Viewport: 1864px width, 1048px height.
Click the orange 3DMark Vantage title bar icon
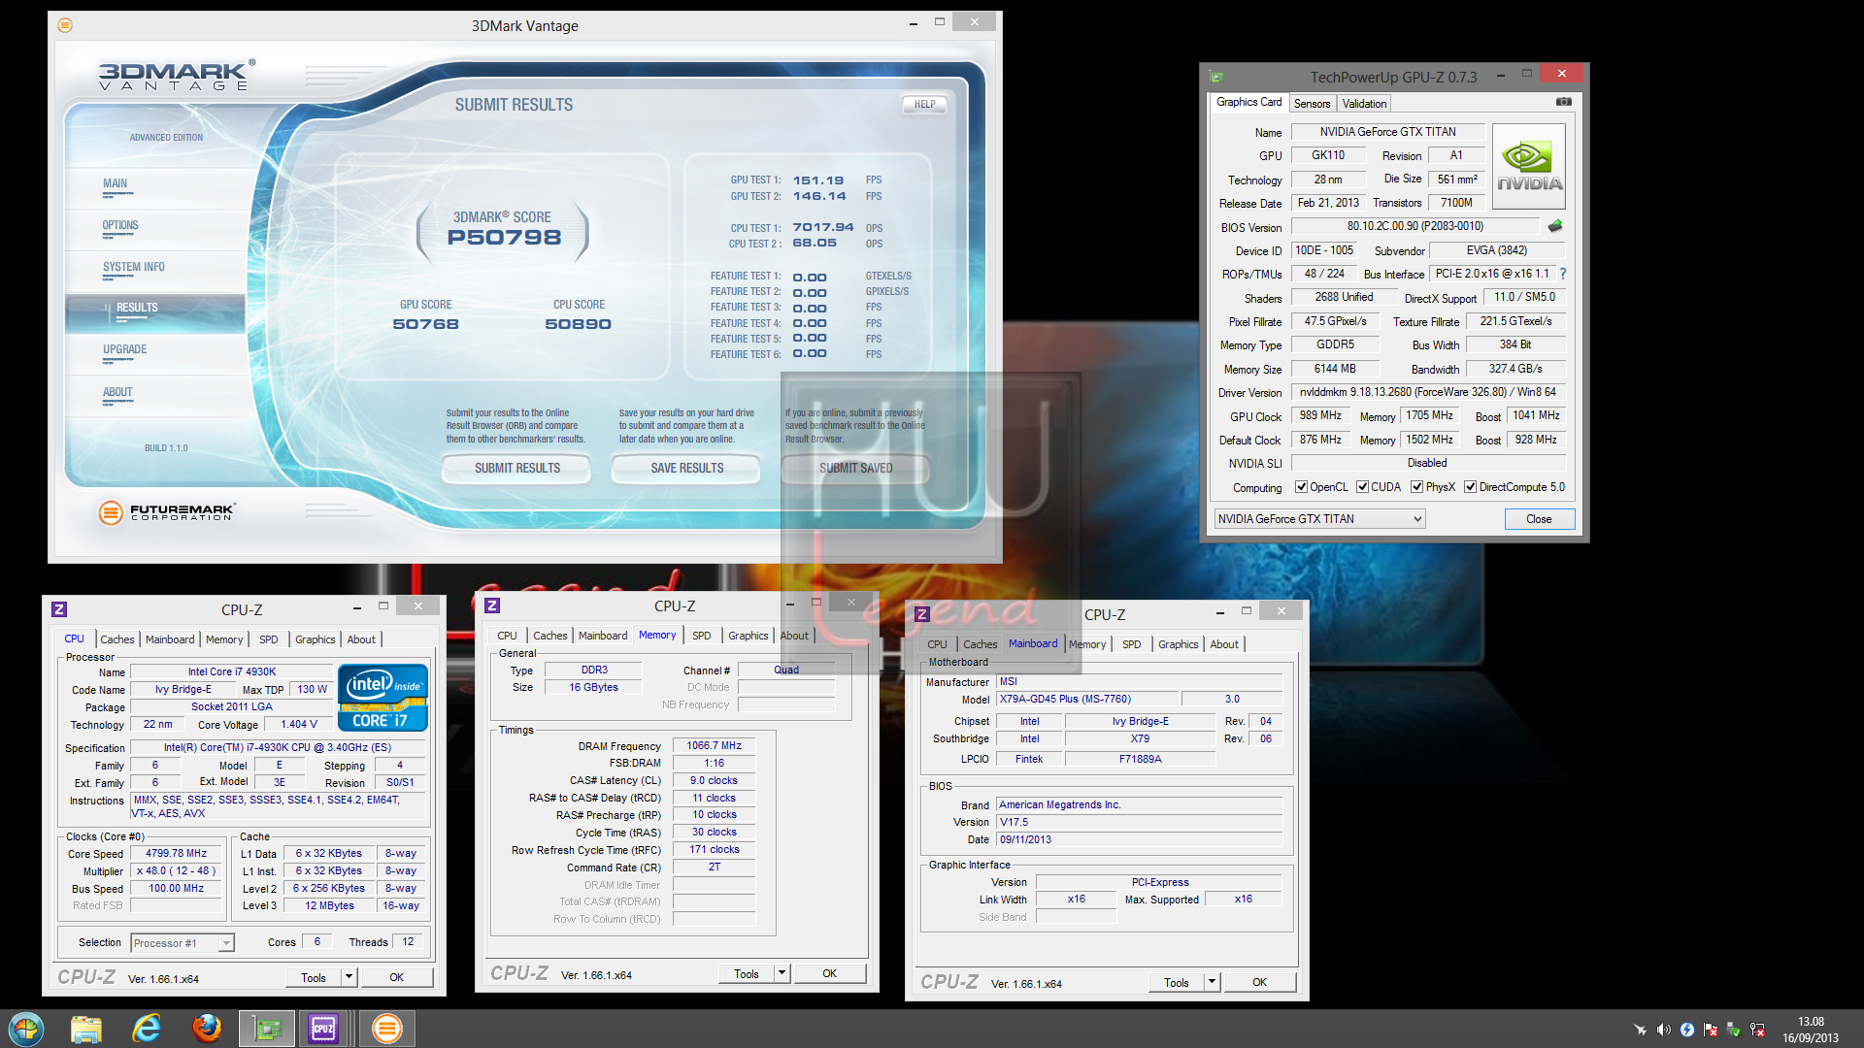tap(64, 25)
